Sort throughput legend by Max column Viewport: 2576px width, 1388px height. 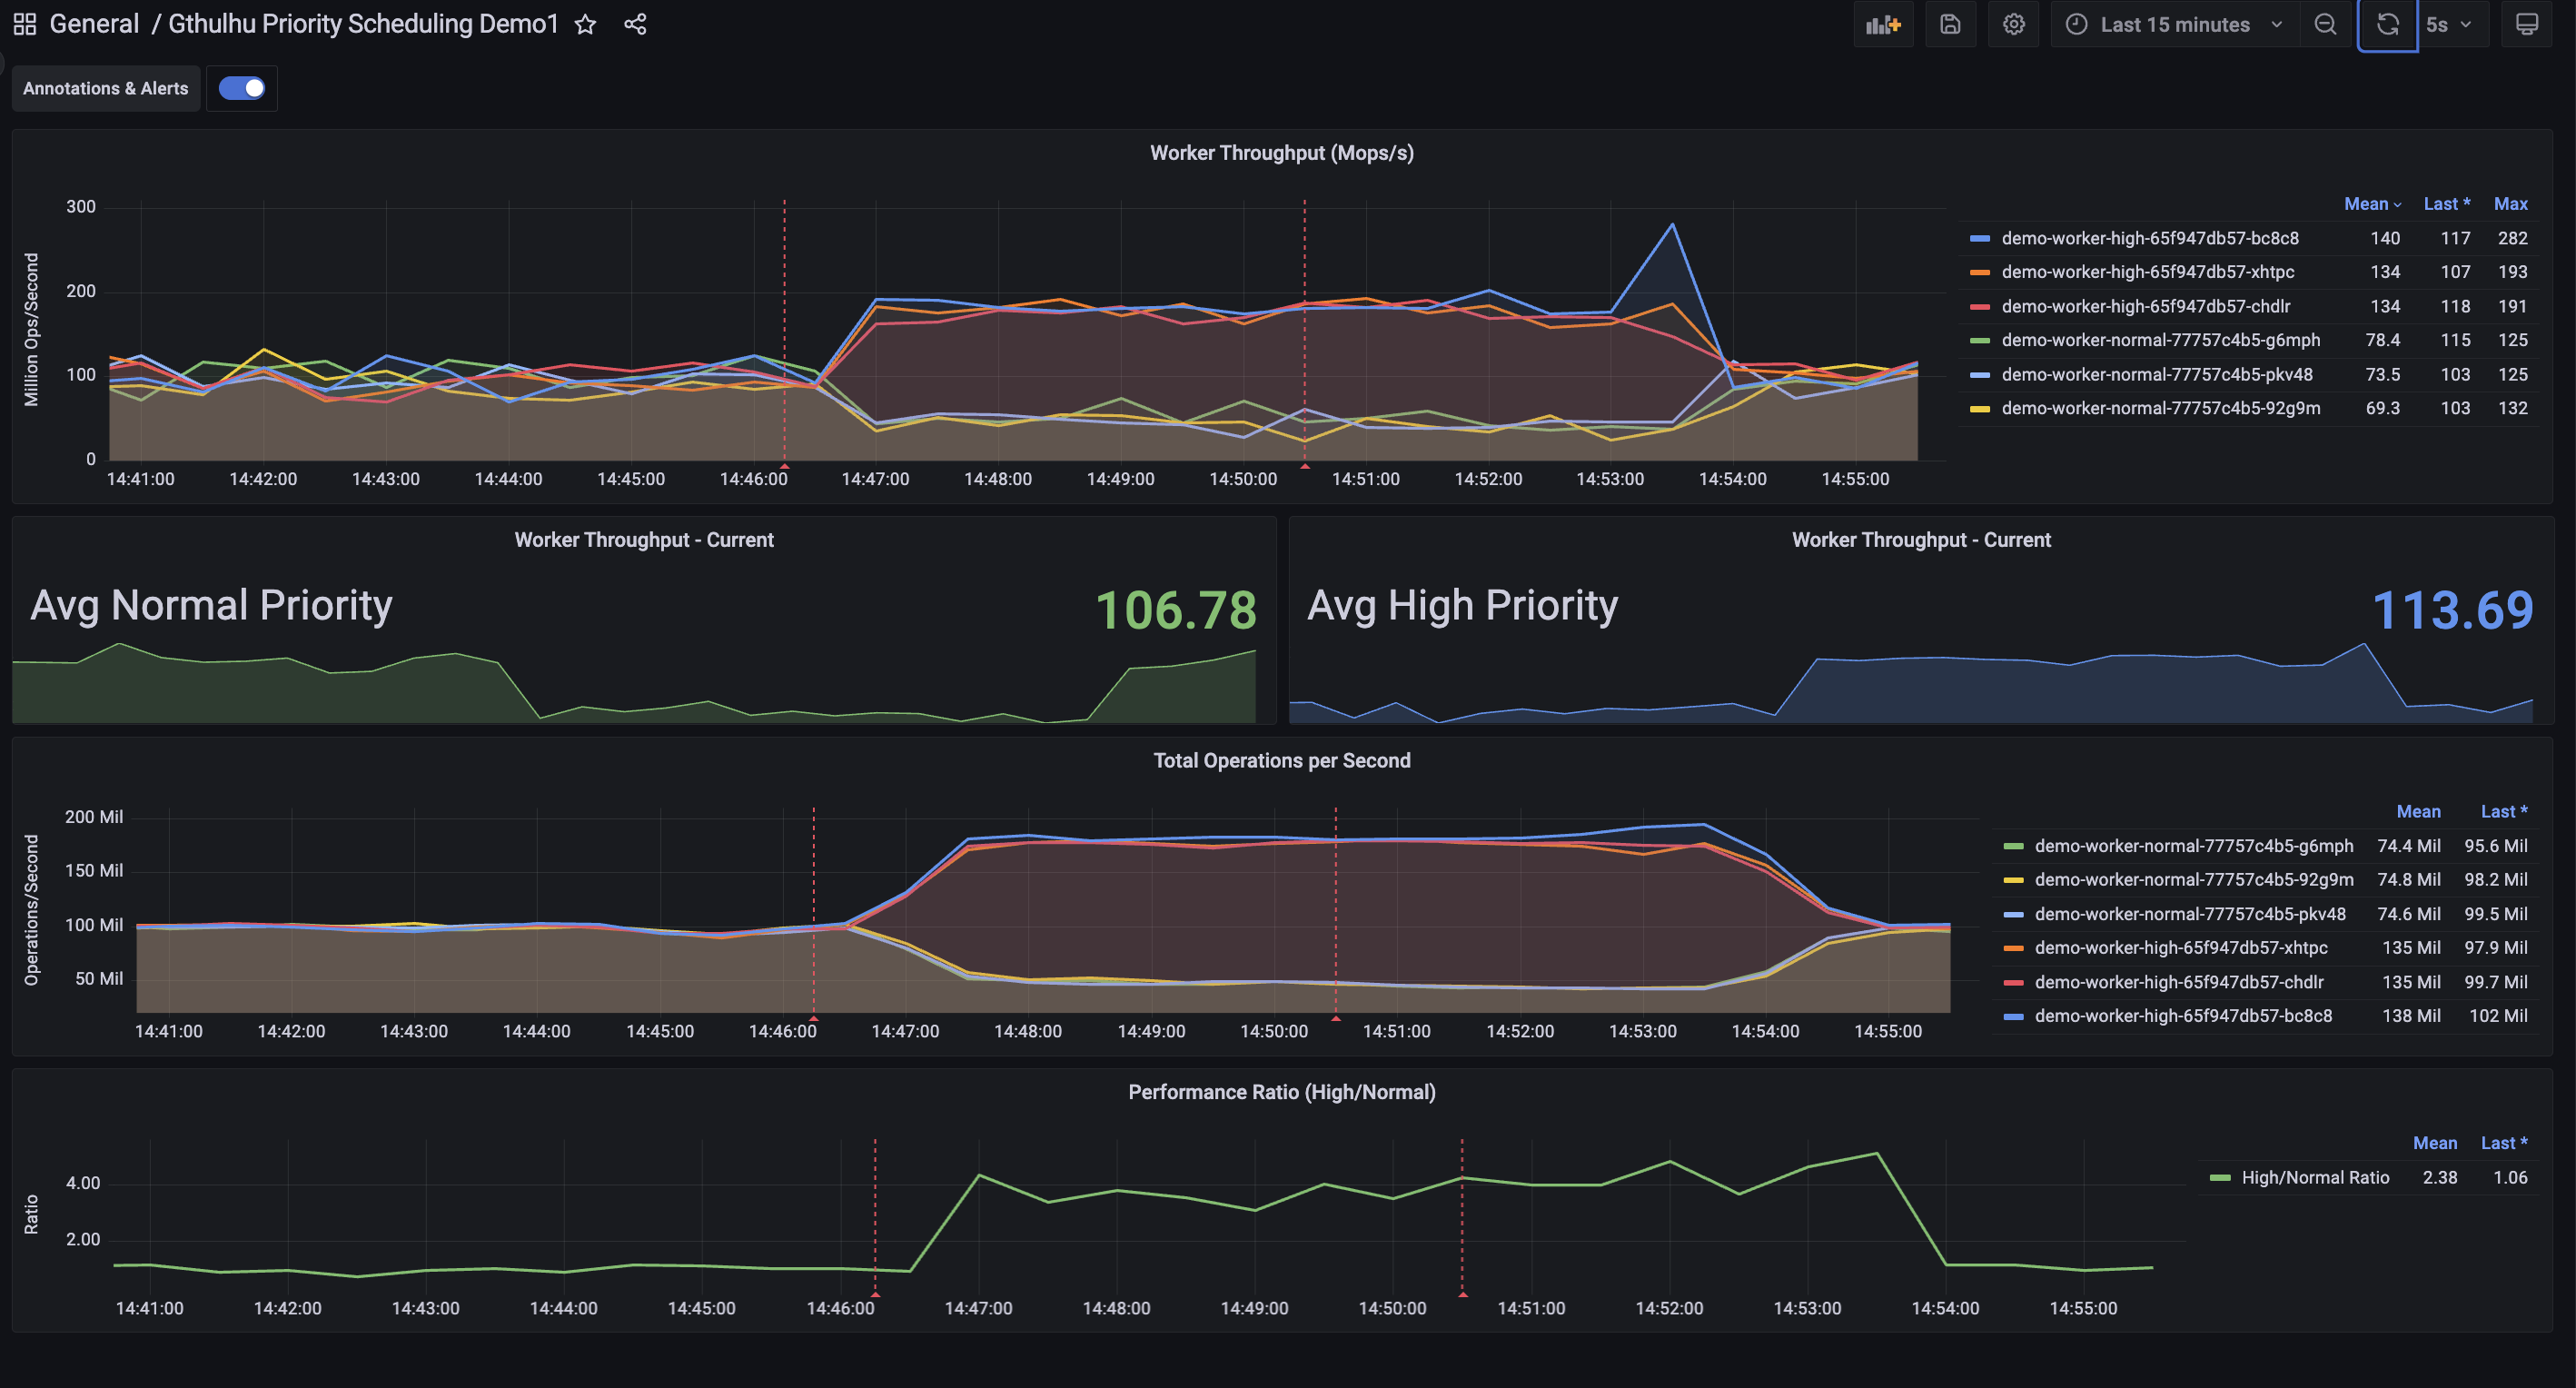coord(2510,204)
